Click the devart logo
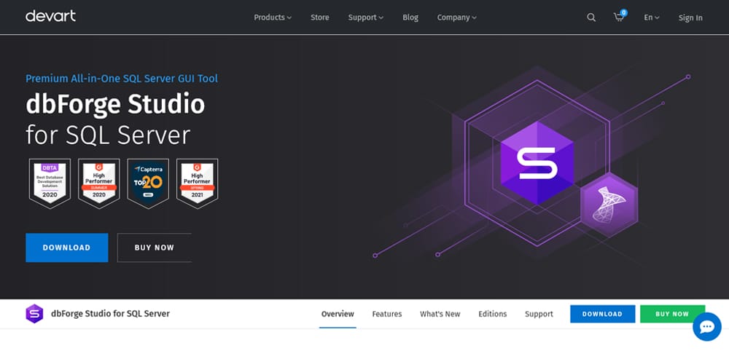 (50, 16)
